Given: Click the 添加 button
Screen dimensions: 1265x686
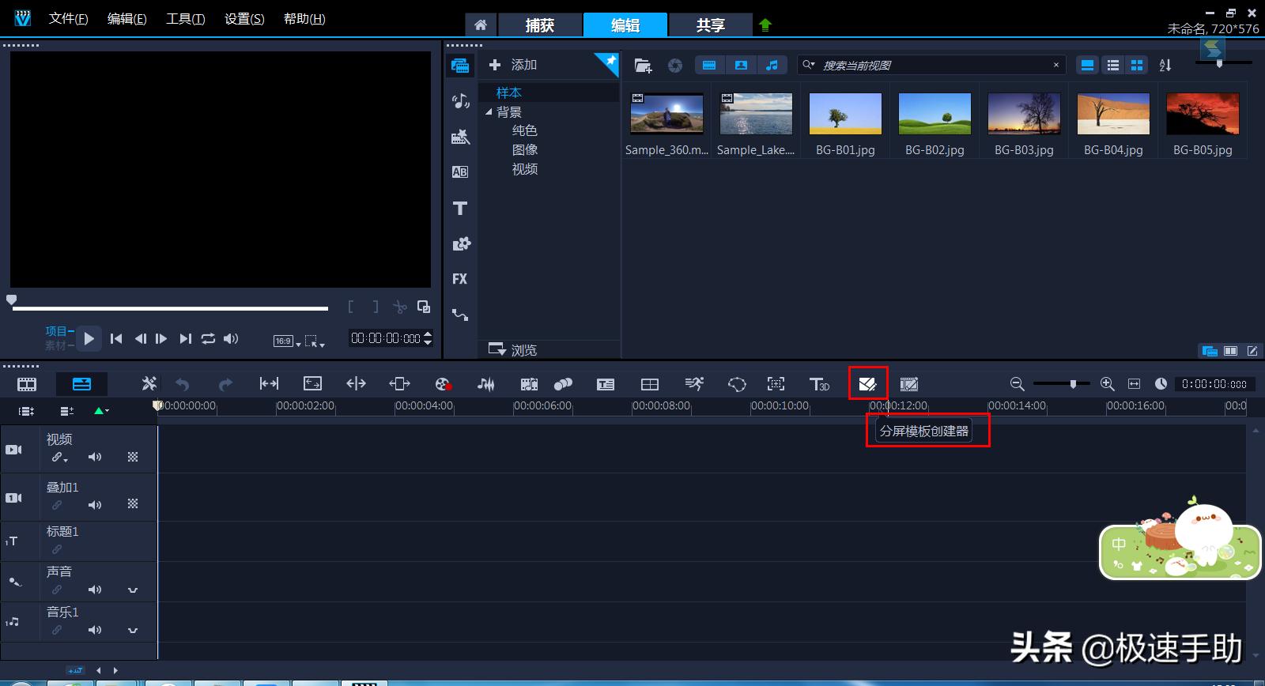Looking at the screenshot, I should click(513, 65).
